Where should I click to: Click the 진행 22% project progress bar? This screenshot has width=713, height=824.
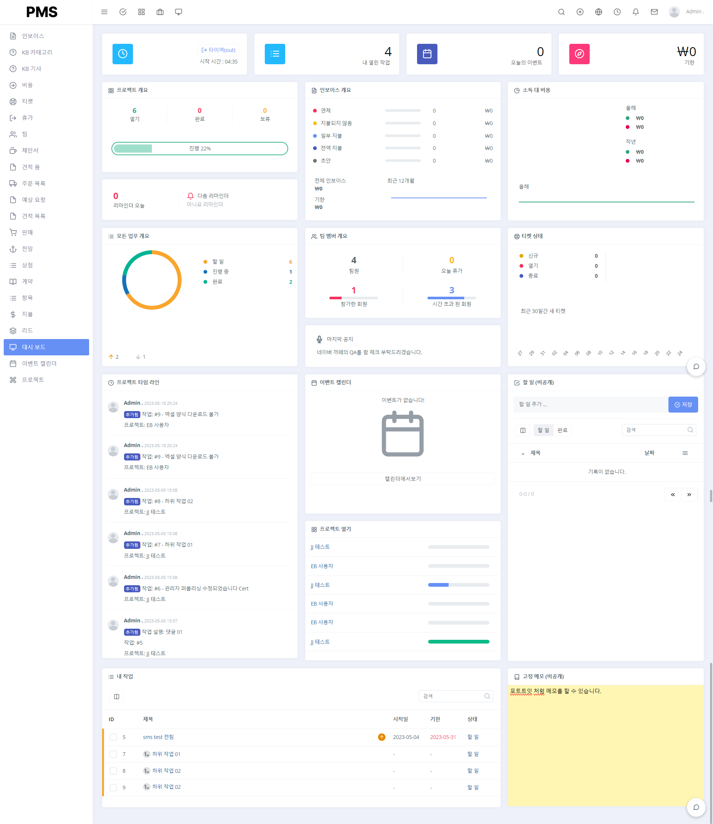point(199,149)
